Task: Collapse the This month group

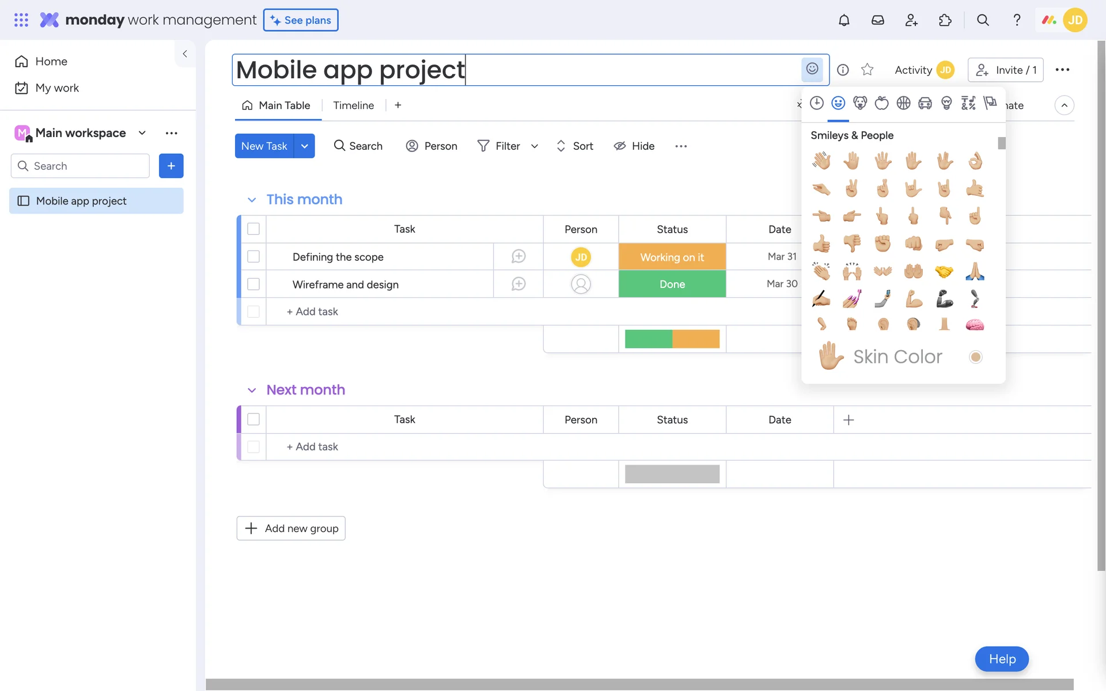Action: click(252, 200)
